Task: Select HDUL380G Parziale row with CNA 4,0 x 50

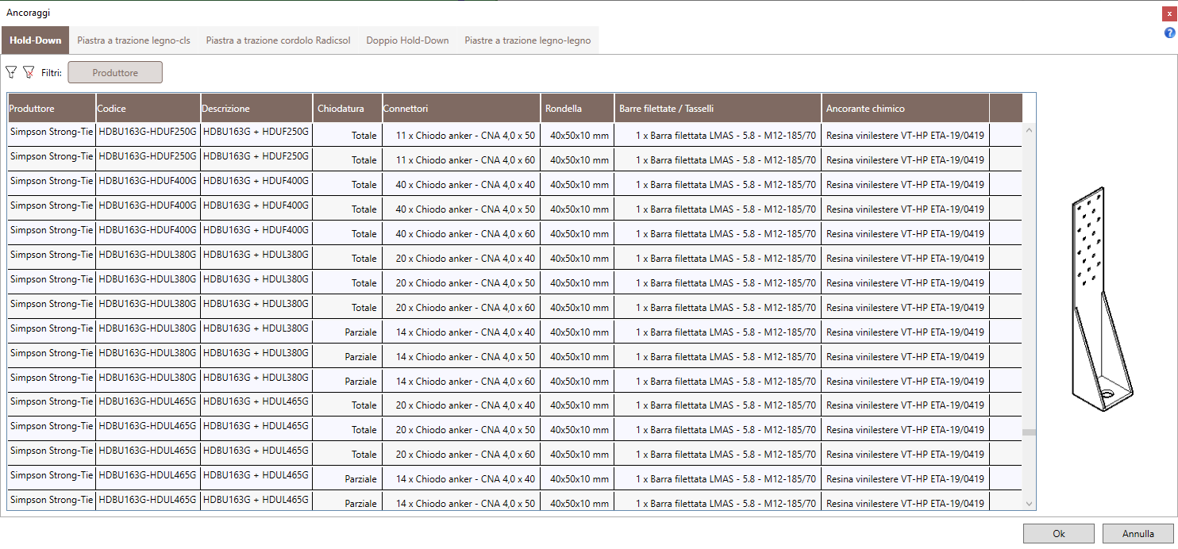Action: coord(514,356)
